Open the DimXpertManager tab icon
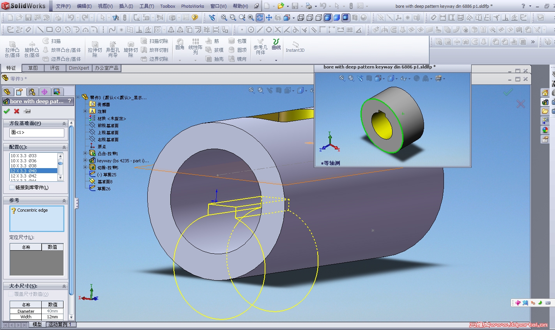Screen dimensions: 555x330 tap(44, 92)
